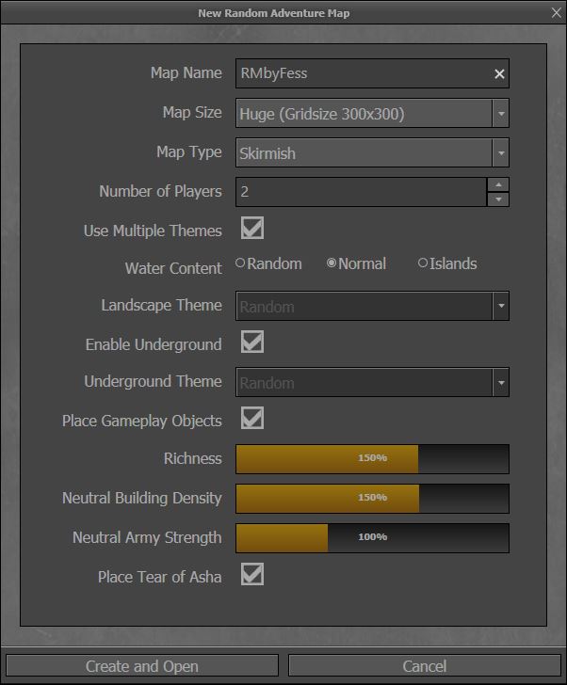Toggle the Place Tear of Asha checkbox
The image size is (567, 685).
[x=251, y=575]
